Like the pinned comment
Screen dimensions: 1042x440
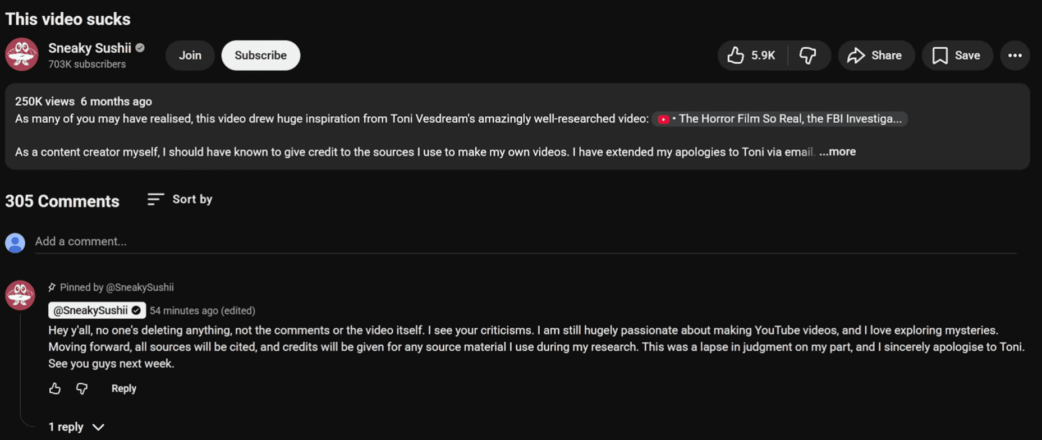(54, 388)
